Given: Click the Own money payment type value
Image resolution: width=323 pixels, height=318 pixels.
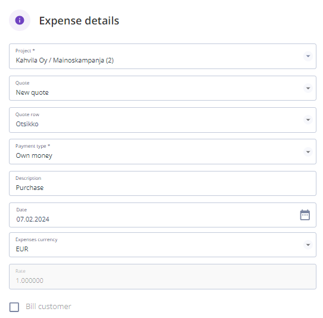Looking at the screenshot, I should click(x=34, y=155).
